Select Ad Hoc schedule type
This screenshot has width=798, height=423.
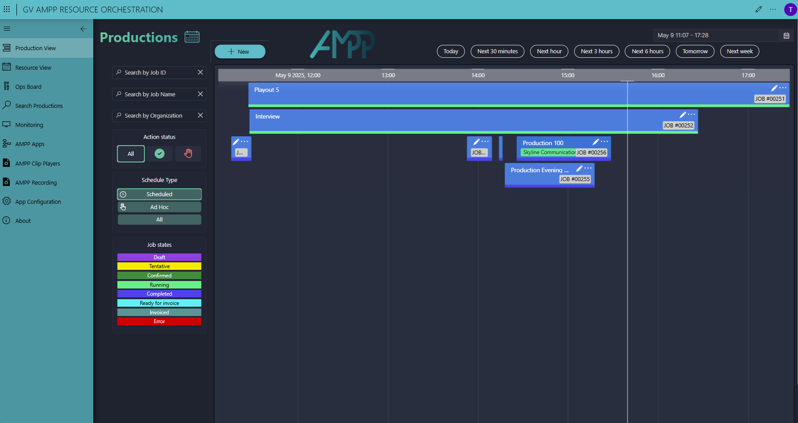point(159,207)
